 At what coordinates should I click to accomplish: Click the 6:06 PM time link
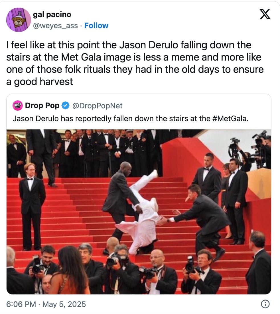tap(21, 304)
